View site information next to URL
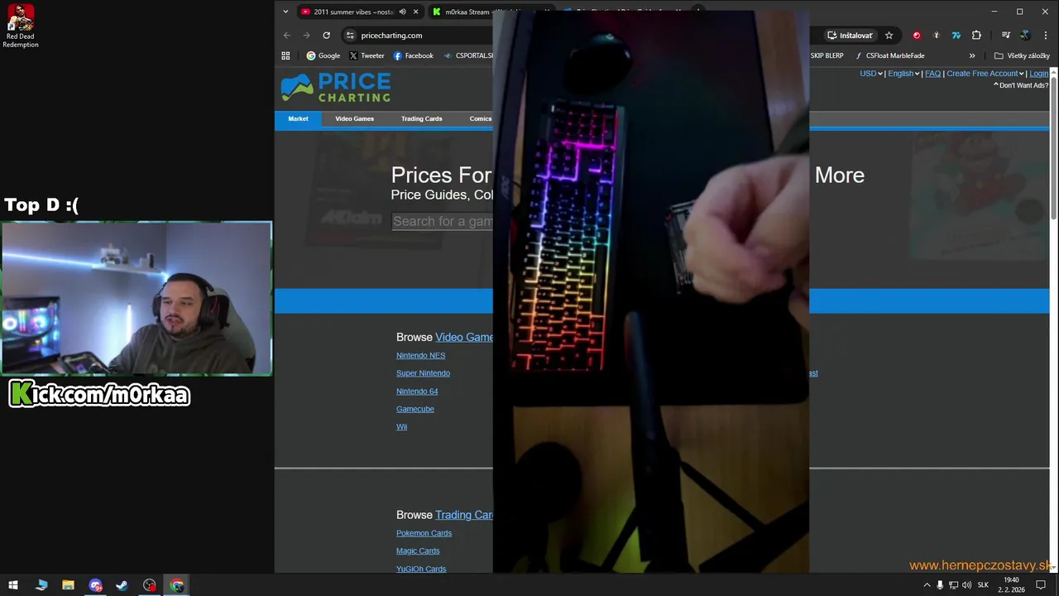 click(x=350, y=36)
